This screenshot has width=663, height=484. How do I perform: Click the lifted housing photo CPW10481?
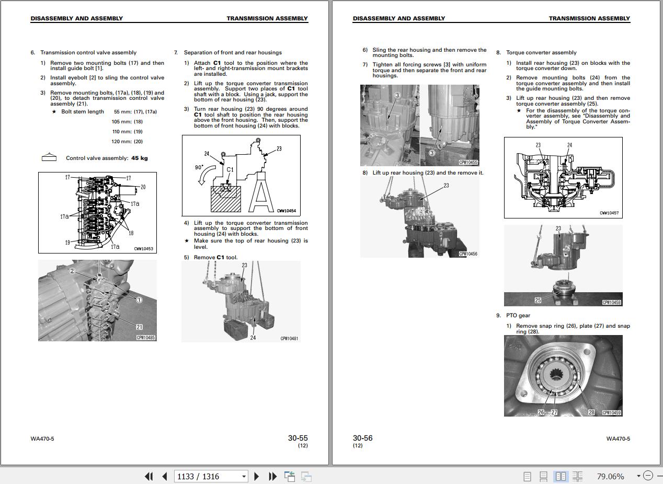[241, 302]
